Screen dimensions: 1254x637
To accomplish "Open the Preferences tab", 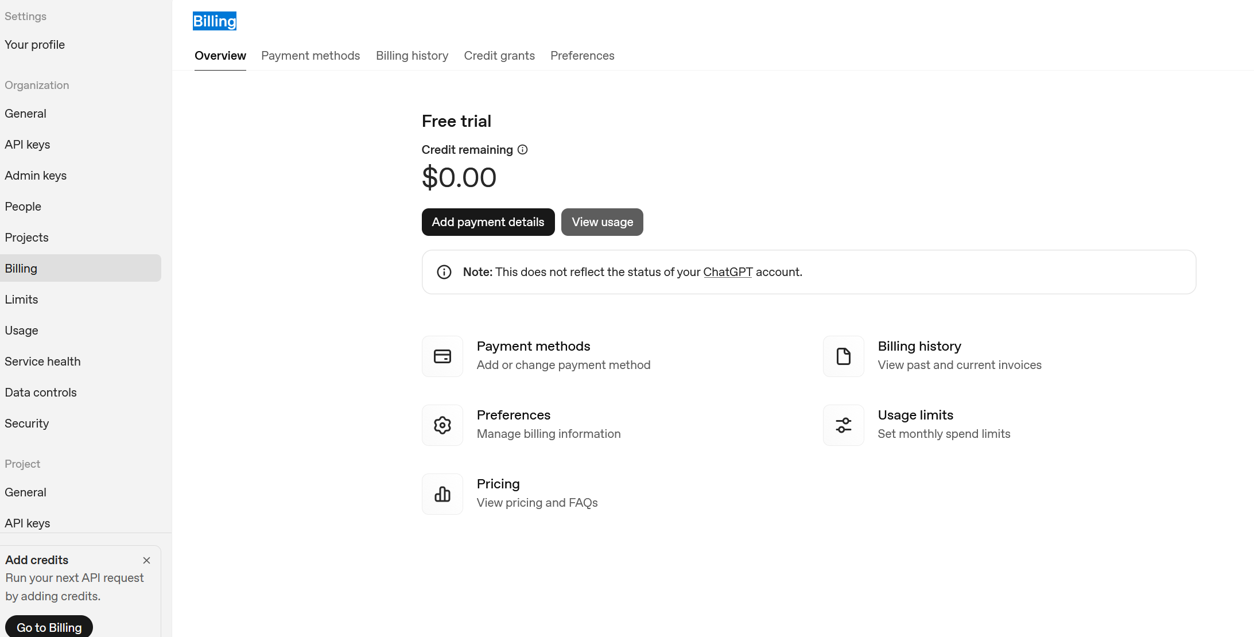I will click(x=583, y=56).
